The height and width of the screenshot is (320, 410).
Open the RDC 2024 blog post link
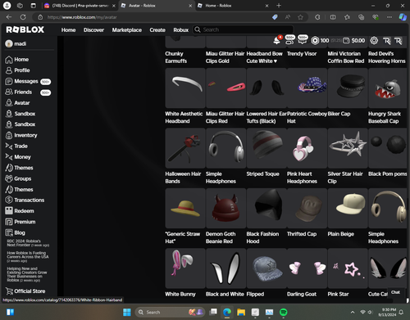point(28,243)
